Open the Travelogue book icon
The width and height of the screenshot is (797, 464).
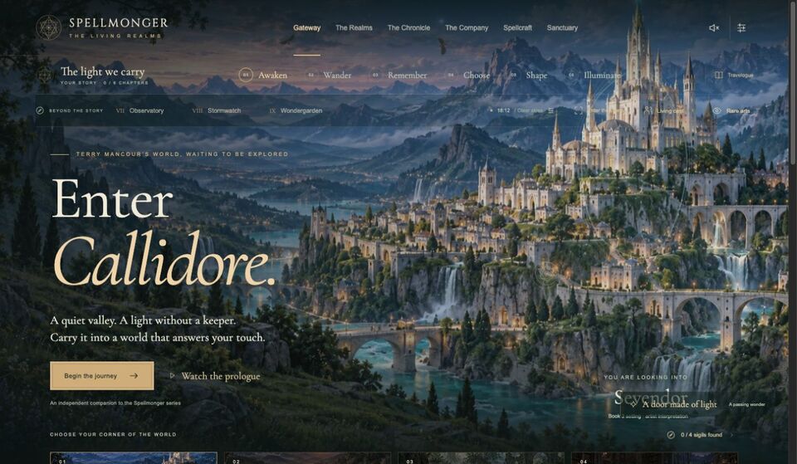[x=719, y=76]
